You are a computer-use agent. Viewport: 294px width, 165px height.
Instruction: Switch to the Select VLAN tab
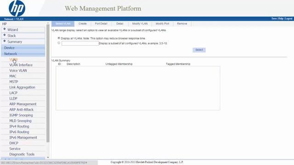63,24
